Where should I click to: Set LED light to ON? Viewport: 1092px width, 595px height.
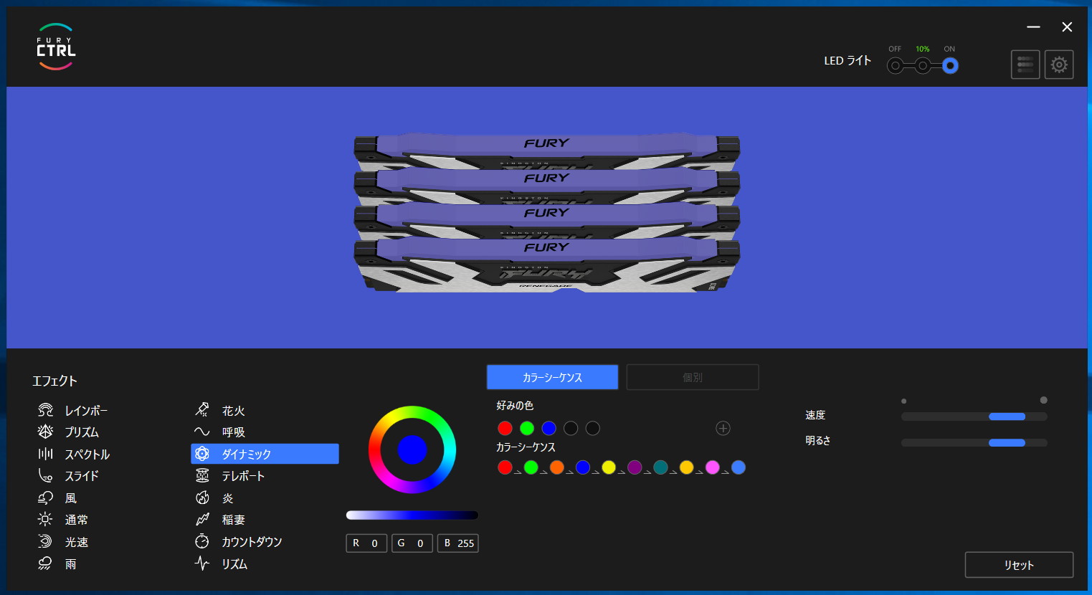point(950,66)
